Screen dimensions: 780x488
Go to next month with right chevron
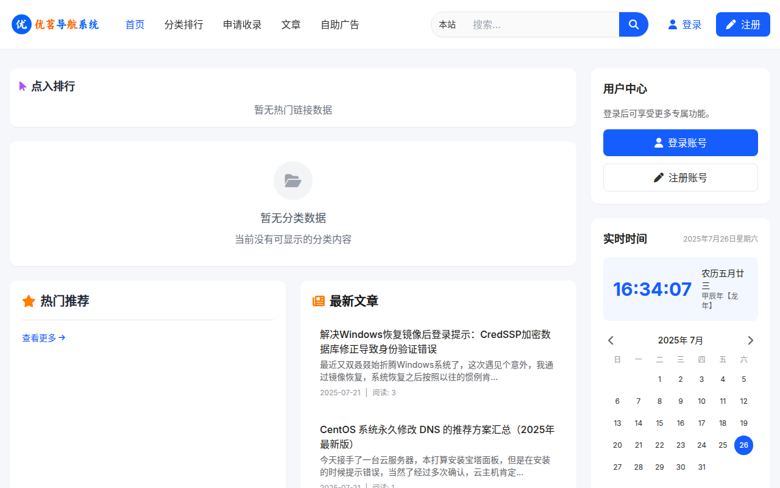(x=751, y=340)
